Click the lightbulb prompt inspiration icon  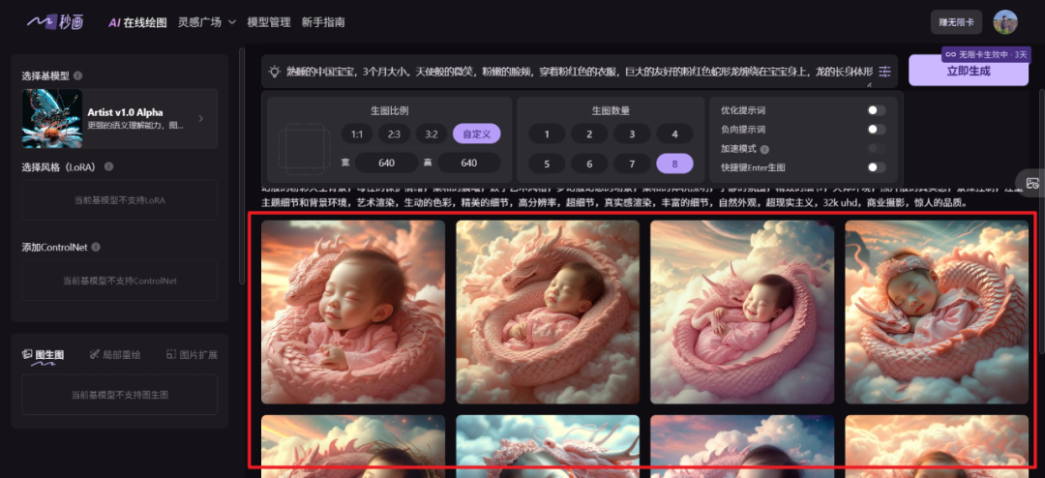pyautogui.click(x=275, y=72)
